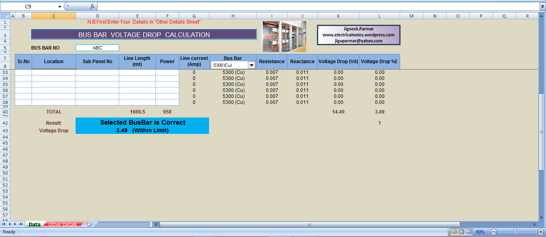Open www.electricalnotes.wordpress.com link
This screenshot has width=546, height=237.
(358, 34)
